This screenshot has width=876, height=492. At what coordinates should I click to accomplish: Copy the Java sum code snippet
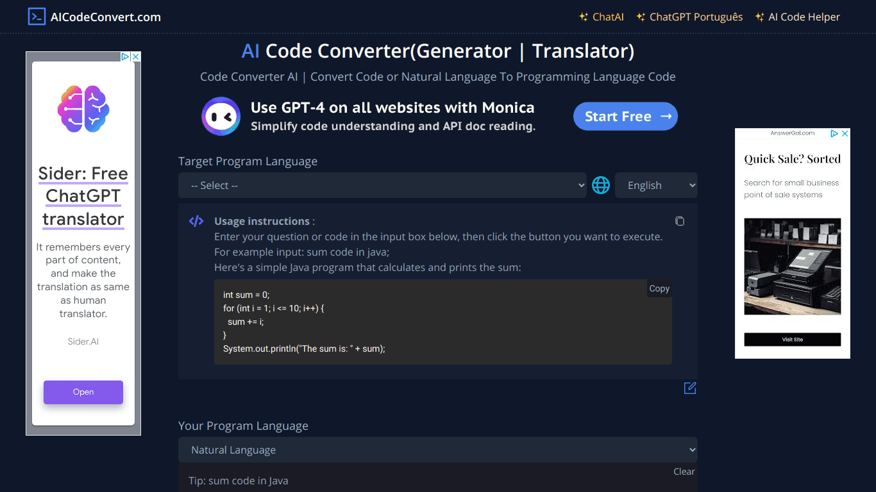point(659,288)
